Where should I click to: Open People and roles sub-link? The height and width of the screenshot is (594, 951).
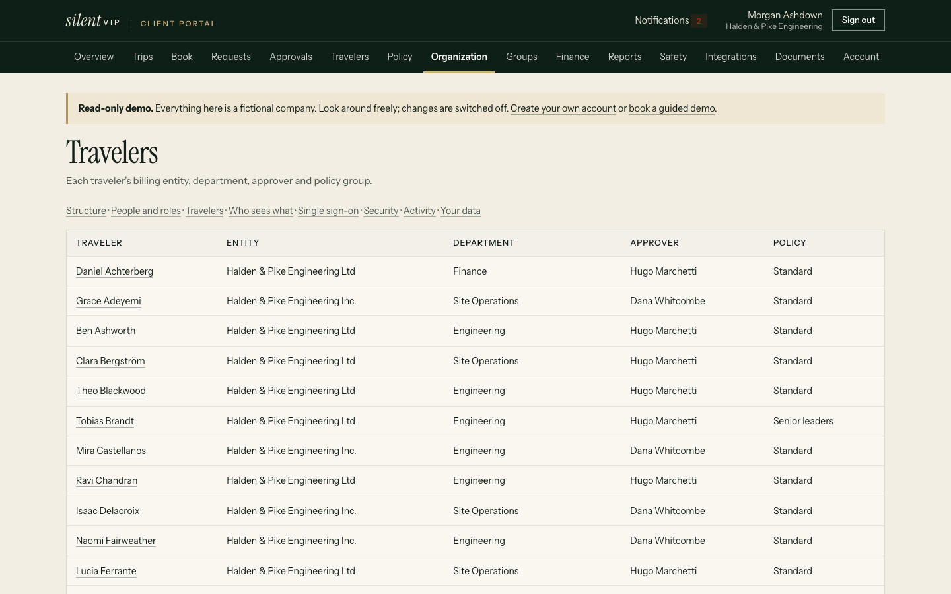click(146, 211)
